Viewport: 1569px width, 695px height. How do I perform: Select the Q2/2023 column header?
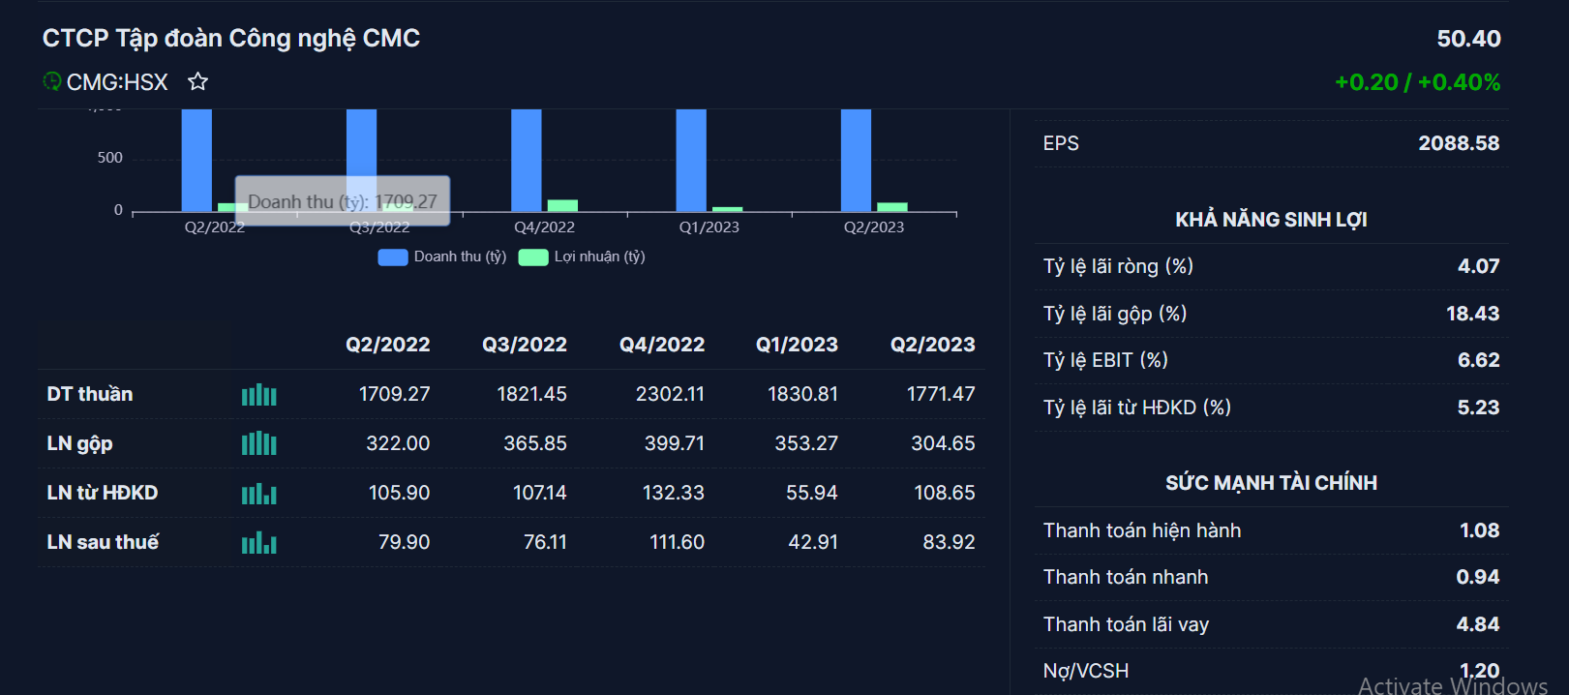(932, 345)
